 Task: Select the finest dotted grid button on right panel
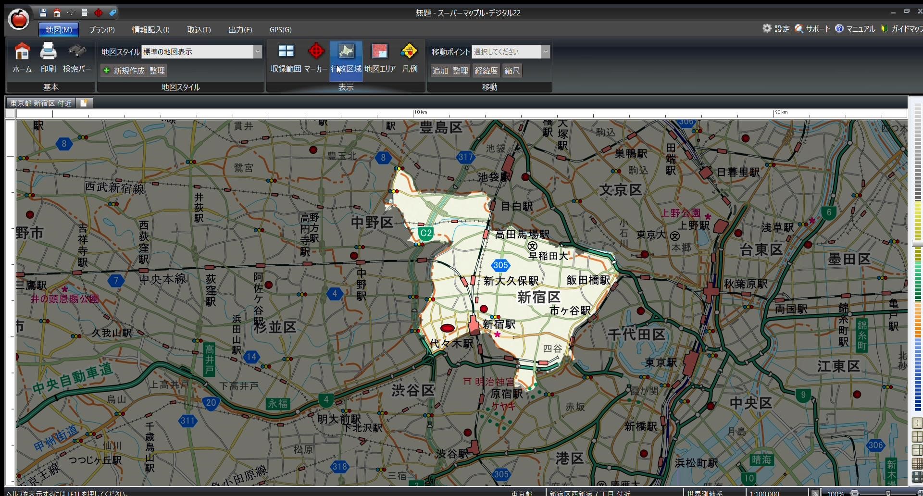coord(917,477)
